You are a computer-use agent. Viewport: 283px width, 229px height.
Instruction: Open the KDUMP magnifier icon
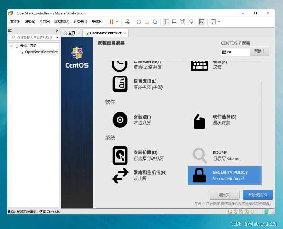click(200, 155)
